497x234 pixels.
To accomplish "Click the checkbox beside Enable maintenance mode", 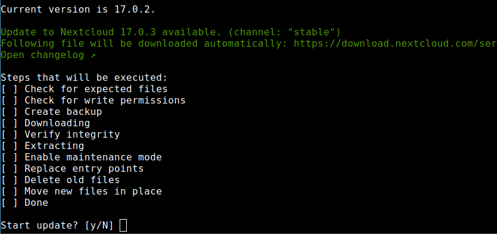I will tap(9, 157).
